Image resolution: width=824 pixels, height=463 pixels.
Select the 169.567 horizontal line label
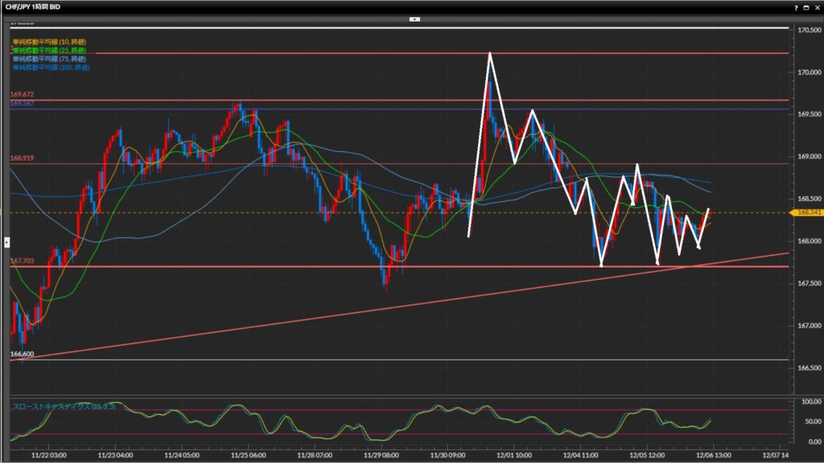coord(22,104)
